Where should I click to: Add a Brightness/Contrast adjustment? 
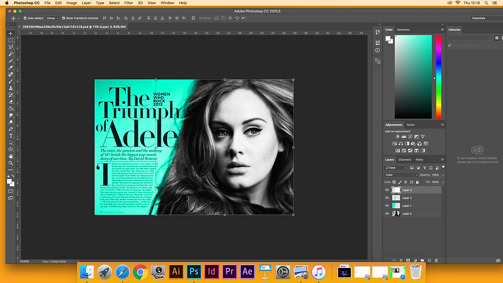[397, 136]
